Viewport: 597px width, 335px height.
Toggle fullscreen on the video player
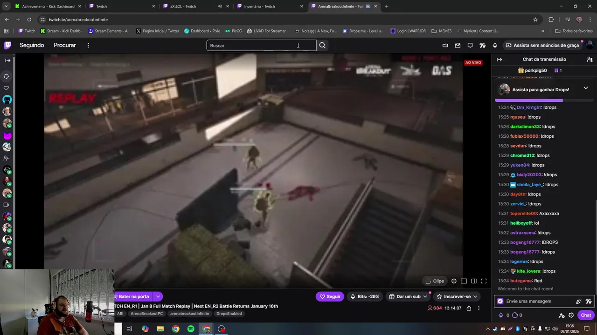tap(484, 281)
